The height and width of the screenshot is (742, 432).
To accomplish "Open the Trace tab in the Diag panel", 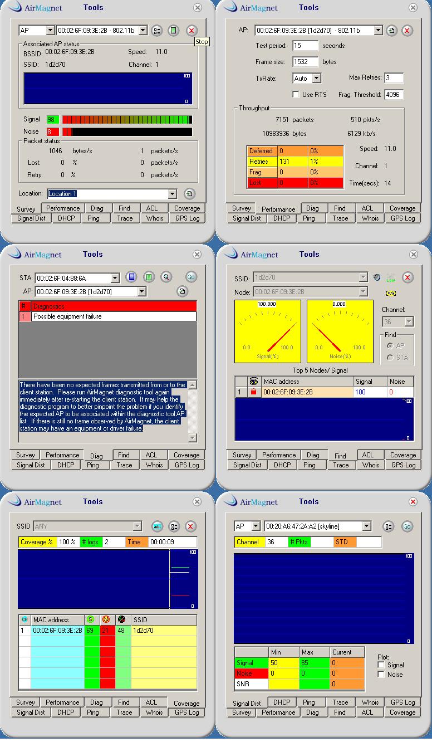I will (125, 465).
